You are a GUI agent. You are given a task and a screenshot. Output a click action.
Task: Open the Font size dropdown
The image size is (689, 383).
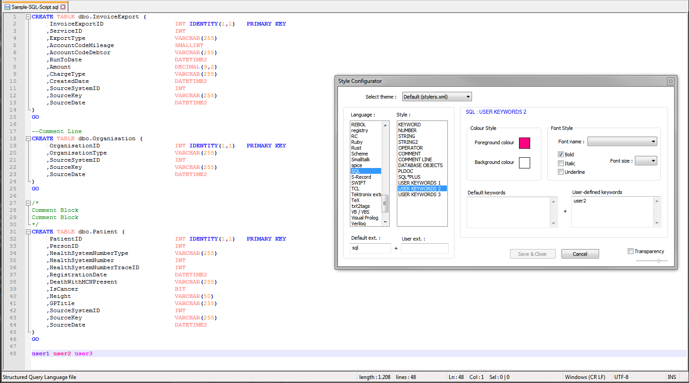(x=646, y=160)
